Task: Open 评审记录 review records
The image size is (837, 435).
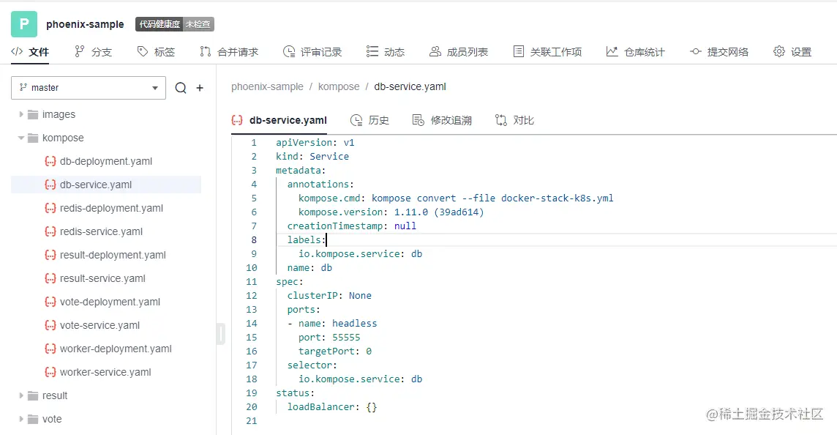Action: pos(312,52)
